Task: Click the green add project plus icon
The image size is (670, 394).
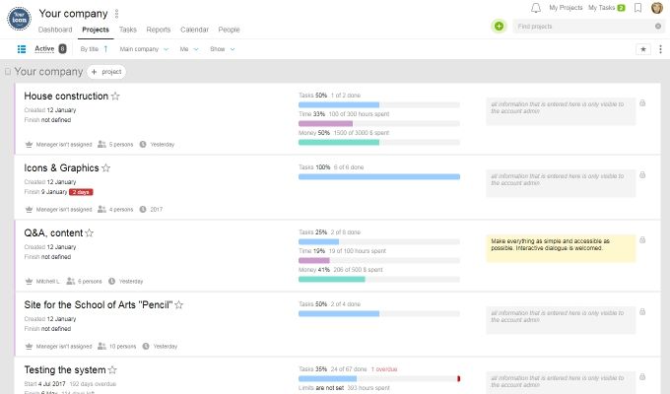Action: (499, 26)
